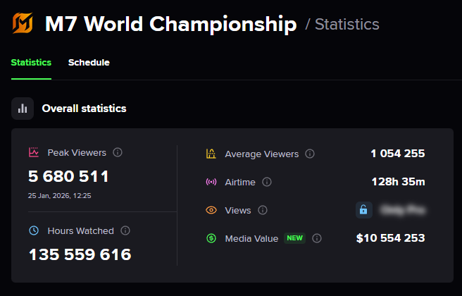Show info tooltip for Airtime
This screenshot has width=462, height=296.
click(x=267, y=182)
